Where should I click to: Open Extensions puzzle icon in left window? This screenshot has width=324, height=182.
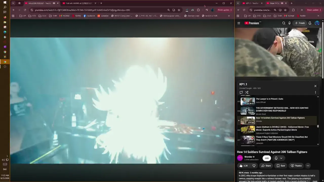pyautogui.click(x=198, y=10)
